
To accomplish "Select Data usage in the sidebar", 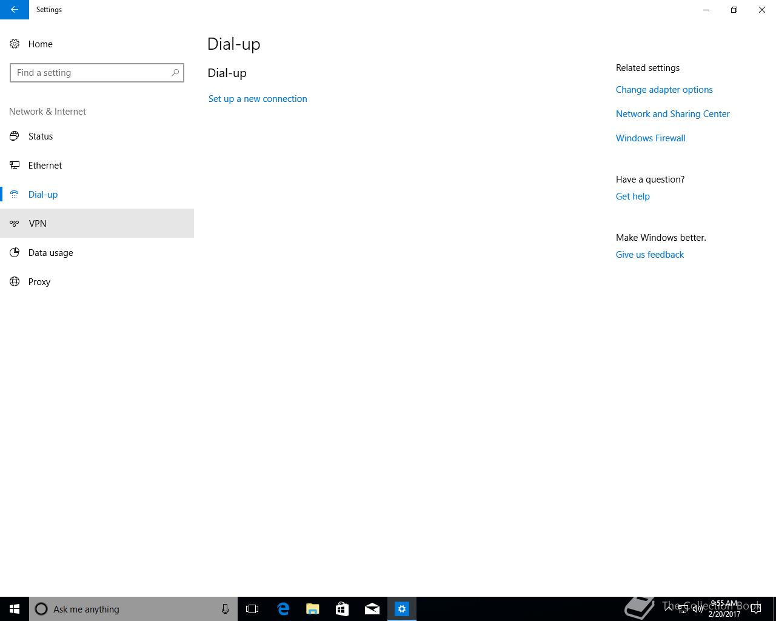I will coord(97,253).
